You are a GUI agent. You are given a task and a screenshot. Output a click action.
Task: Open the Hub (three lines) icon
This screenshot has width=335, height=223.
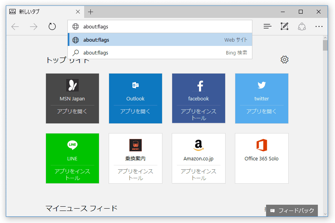tap(267, 26)
